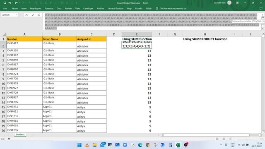Open the File tab

[5, 8]
